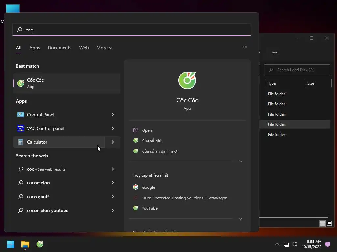Open the search panel options ellipsis
Viewport: 337px width, 252px height.
pos(245,47)
